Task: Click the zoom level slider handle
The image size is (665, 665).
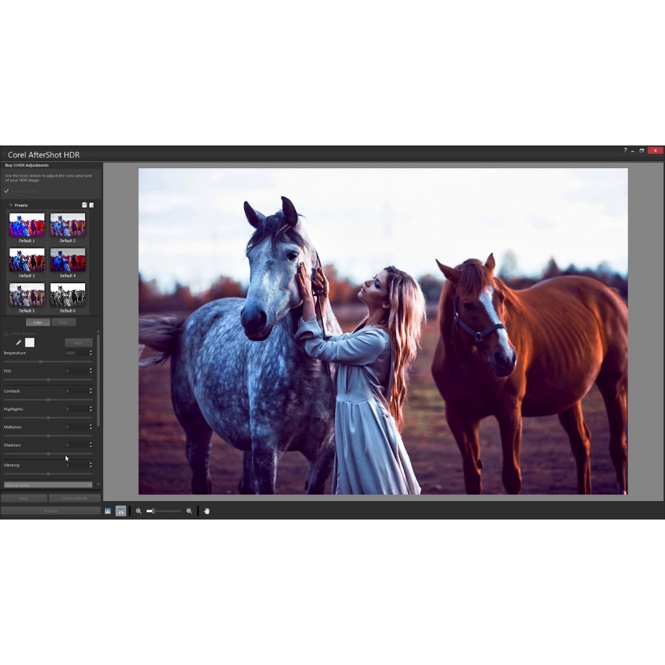Action: click(153, 511)
